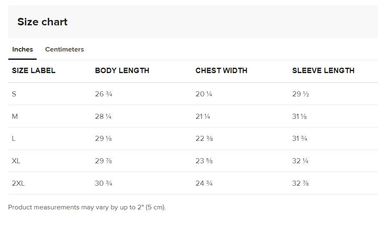Click the SLEEVE LENGTH column header
The image size is (378, 226).
coord(323,71)
